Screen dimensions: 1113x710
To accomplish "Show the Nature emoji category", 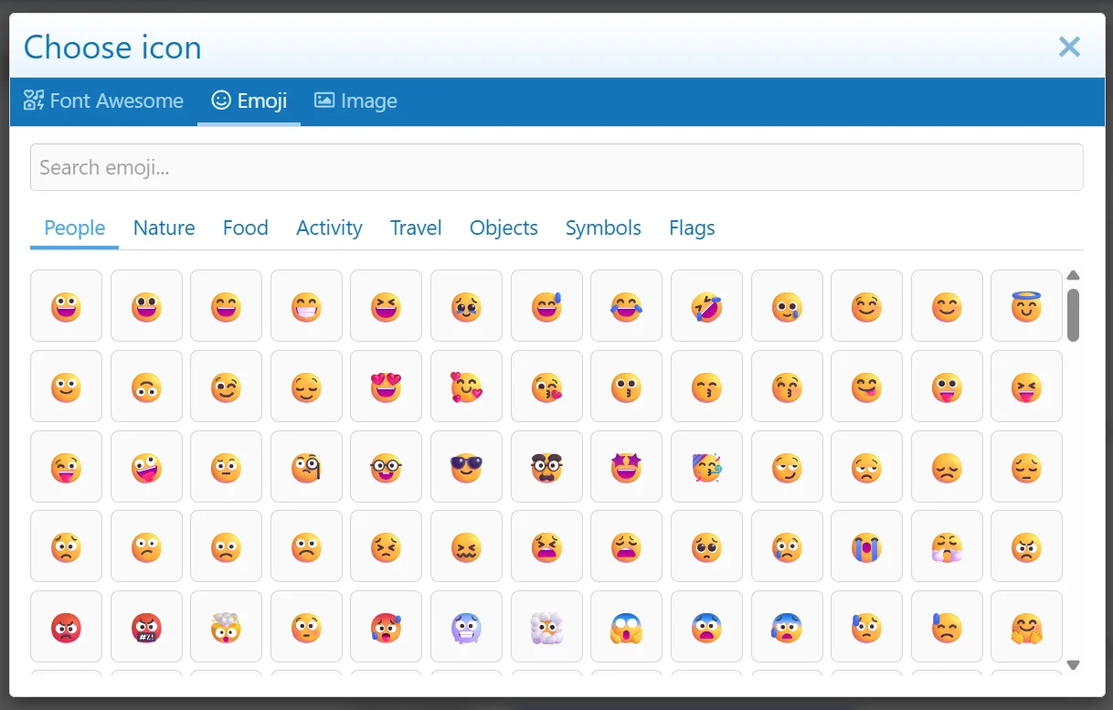I will [164, 228].
